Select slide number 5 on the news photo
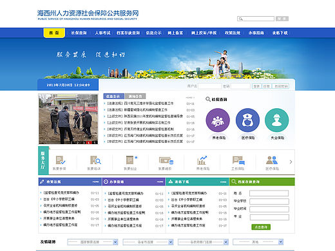The height and width of the screenshot is (251, 335). [95, 142]
